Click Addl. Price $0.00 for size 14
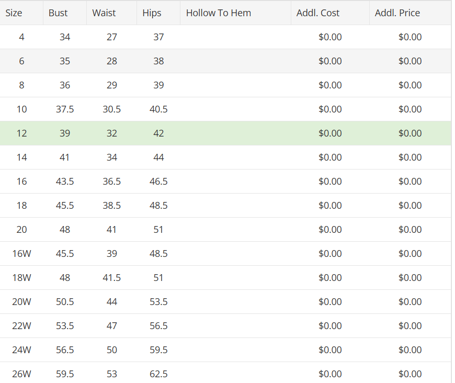 tap(410, 157)
